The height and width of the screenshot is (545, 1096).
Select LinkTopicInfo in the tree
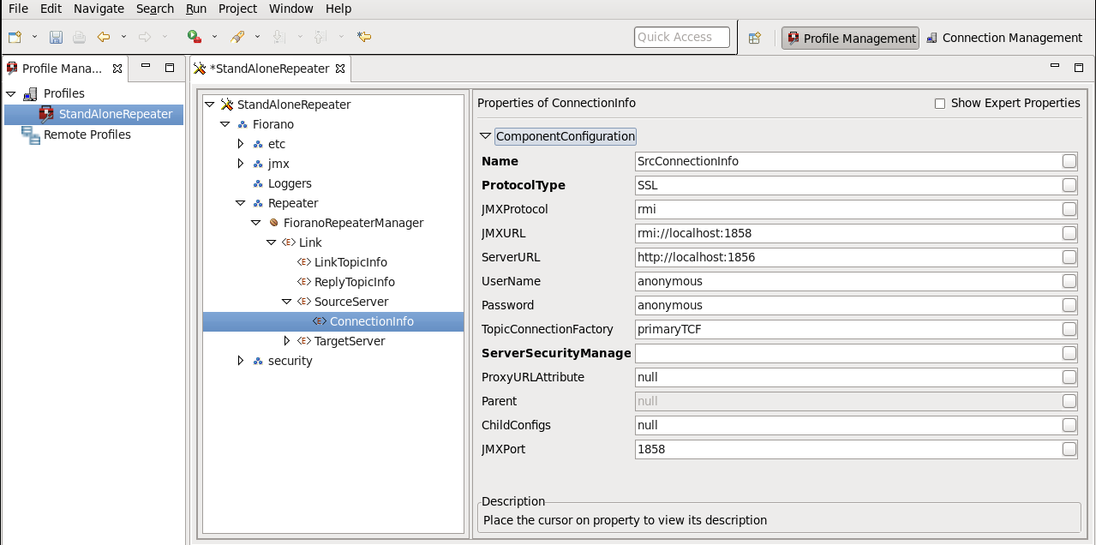(x=350, y=262)
